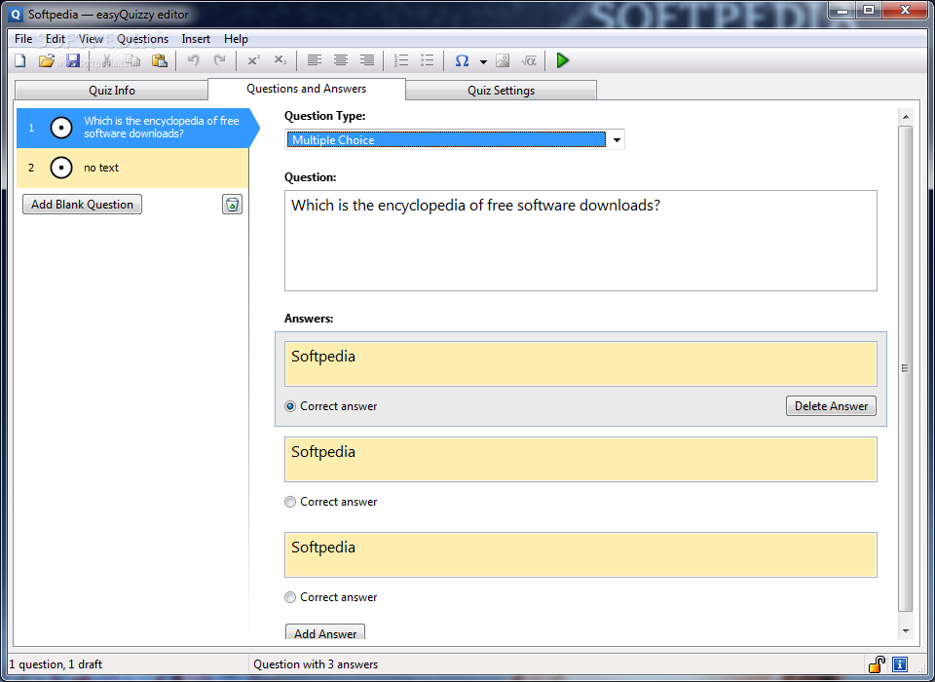
Task: Click the padlock icon in status bar
Action: [x=877, y=663]
